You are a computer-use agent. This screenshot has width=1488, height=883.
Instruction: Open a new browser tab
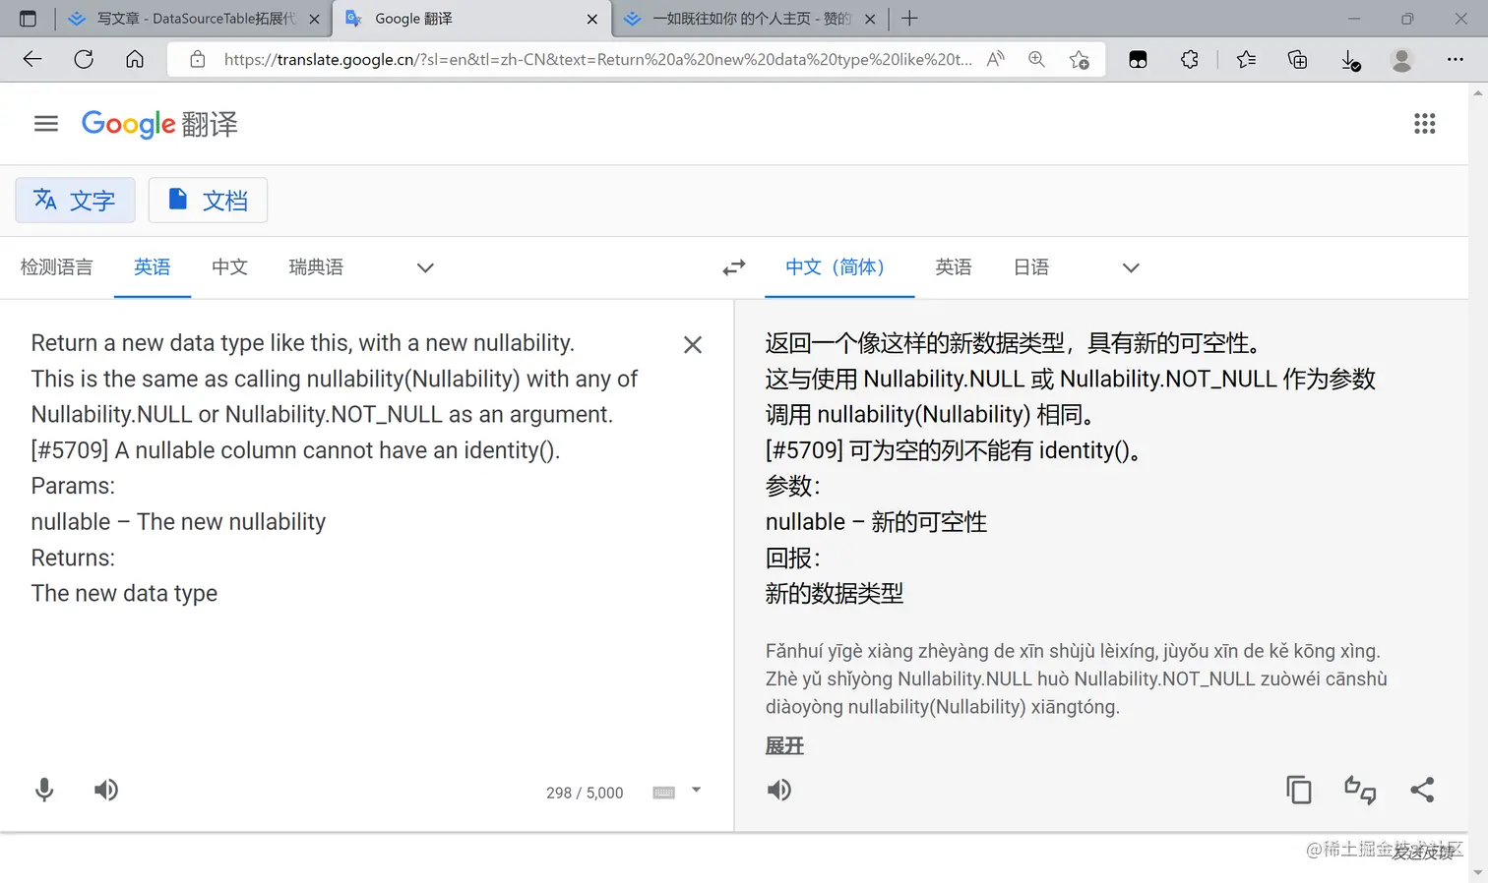[x=909, y=19]
